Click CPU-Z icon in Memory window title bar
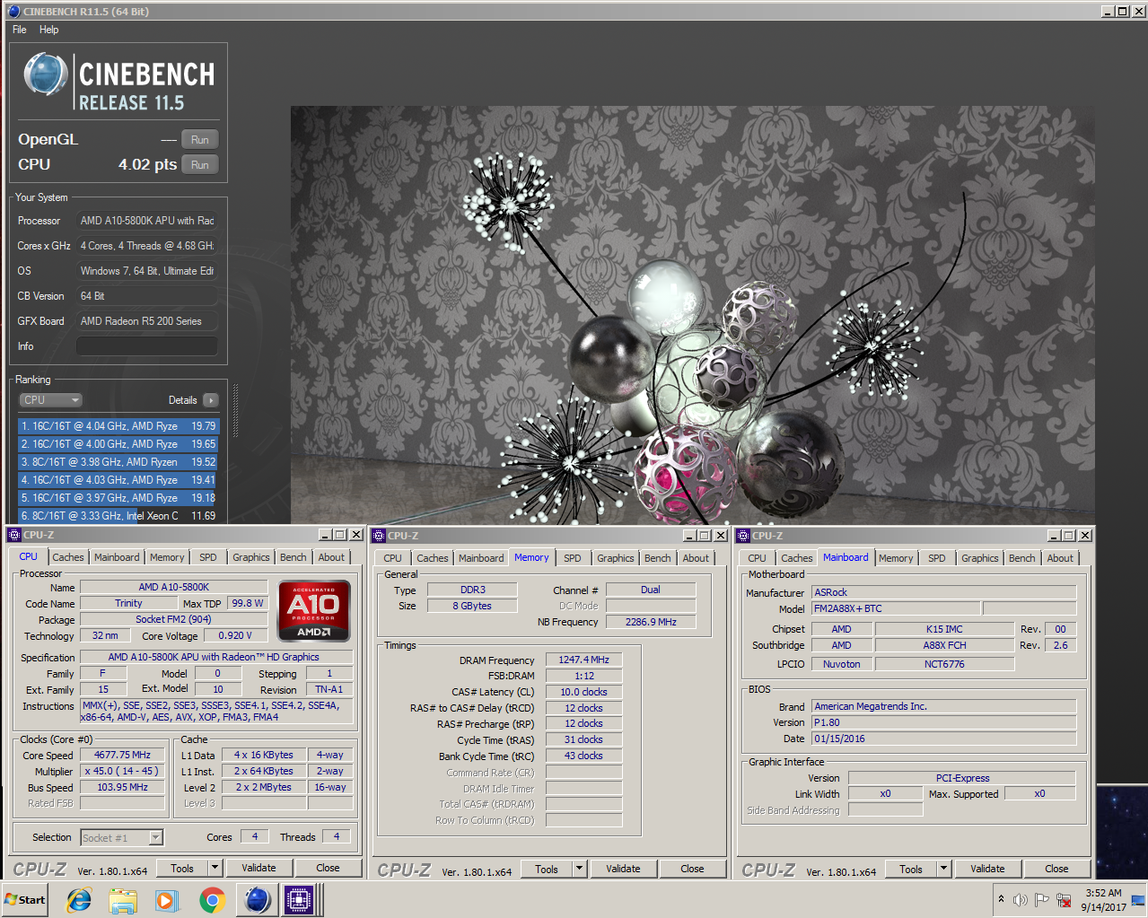The image size is (1148, 918). pos(379,536)
